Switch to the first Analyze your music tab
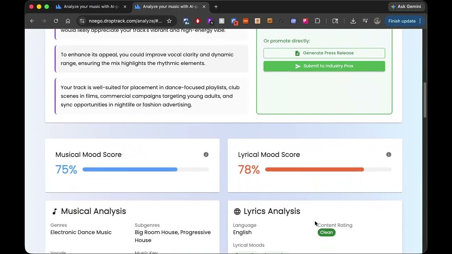 88,6
